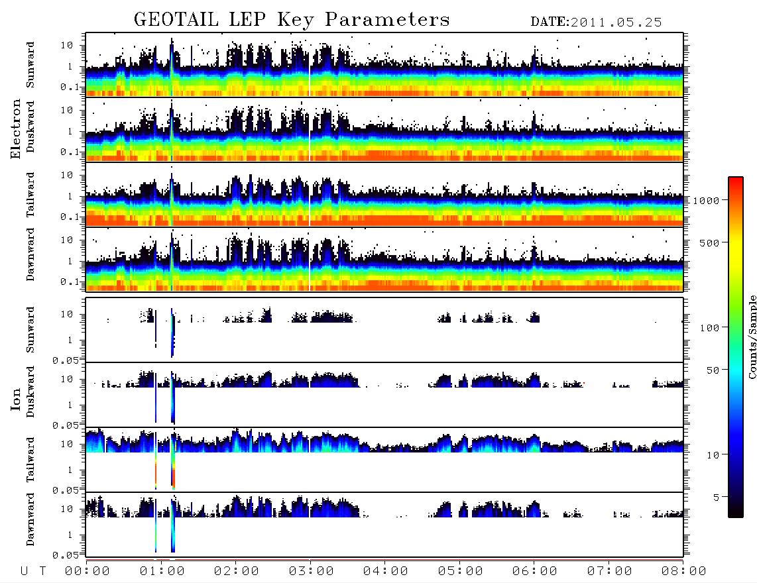The width and height of the screenshot is (757, 583).
Task: Click the 1000 color bar tick value
Action: point(707,201)
